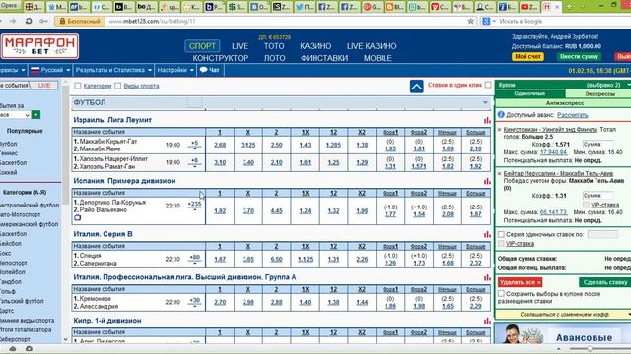Click the browser address bar

click(x=286, y=21)
